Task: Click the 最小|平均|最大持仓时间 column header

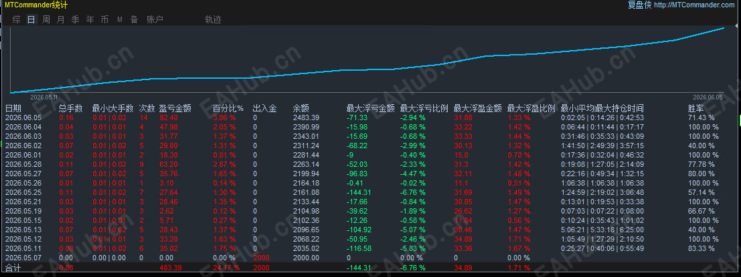Action: [602, 109]
